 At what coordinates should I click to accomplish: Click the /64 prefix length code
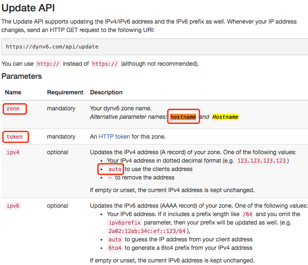tap(248, 214)
